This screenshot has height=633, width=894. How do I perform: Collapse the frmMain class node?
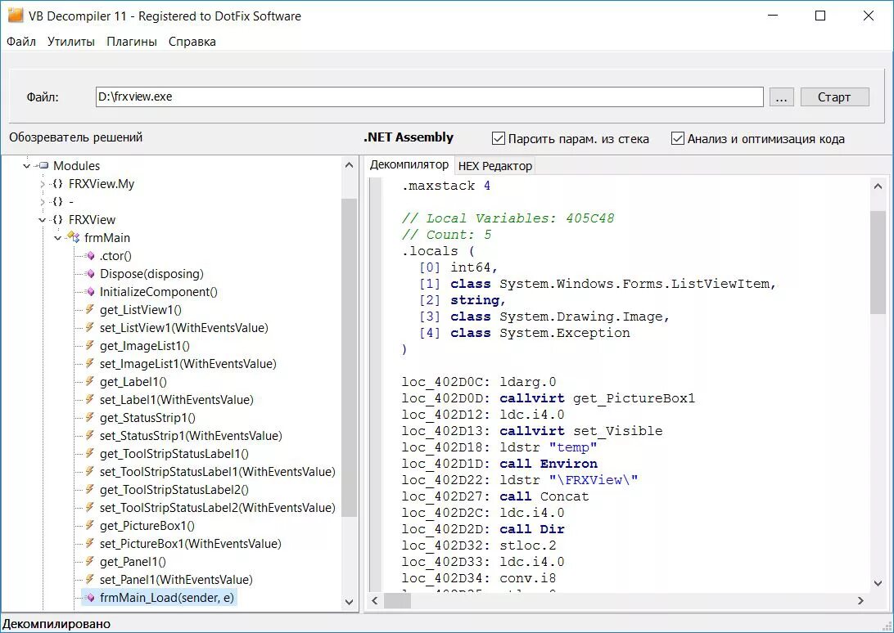(x=57, y=238)
